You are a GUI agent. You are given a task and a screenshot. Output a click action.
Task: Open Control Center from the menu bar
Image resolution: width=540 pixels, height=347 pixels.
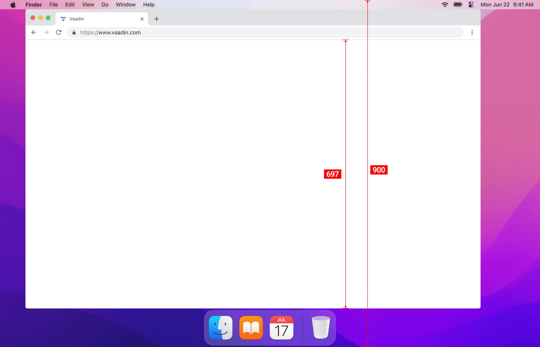pyautogui.click(x=471, y=4)
